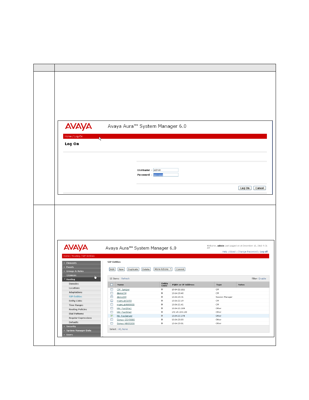The image size is (309, 400).
Task: Collapse the Routing navigation section
Action: pyautogui.click(x=82, y=279)
